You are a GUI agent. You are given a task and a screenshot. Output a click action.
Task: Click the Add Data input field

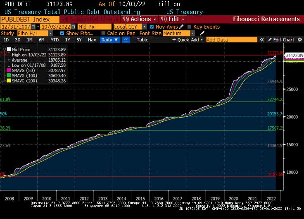[x=231, y=40]
